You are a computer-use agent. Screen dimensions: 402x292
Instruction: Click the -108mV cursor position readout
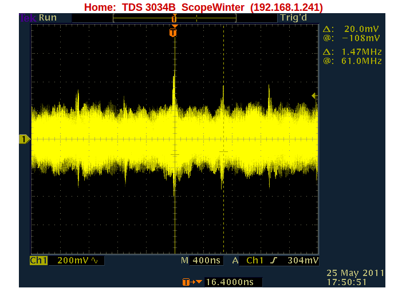click(361, 38)
